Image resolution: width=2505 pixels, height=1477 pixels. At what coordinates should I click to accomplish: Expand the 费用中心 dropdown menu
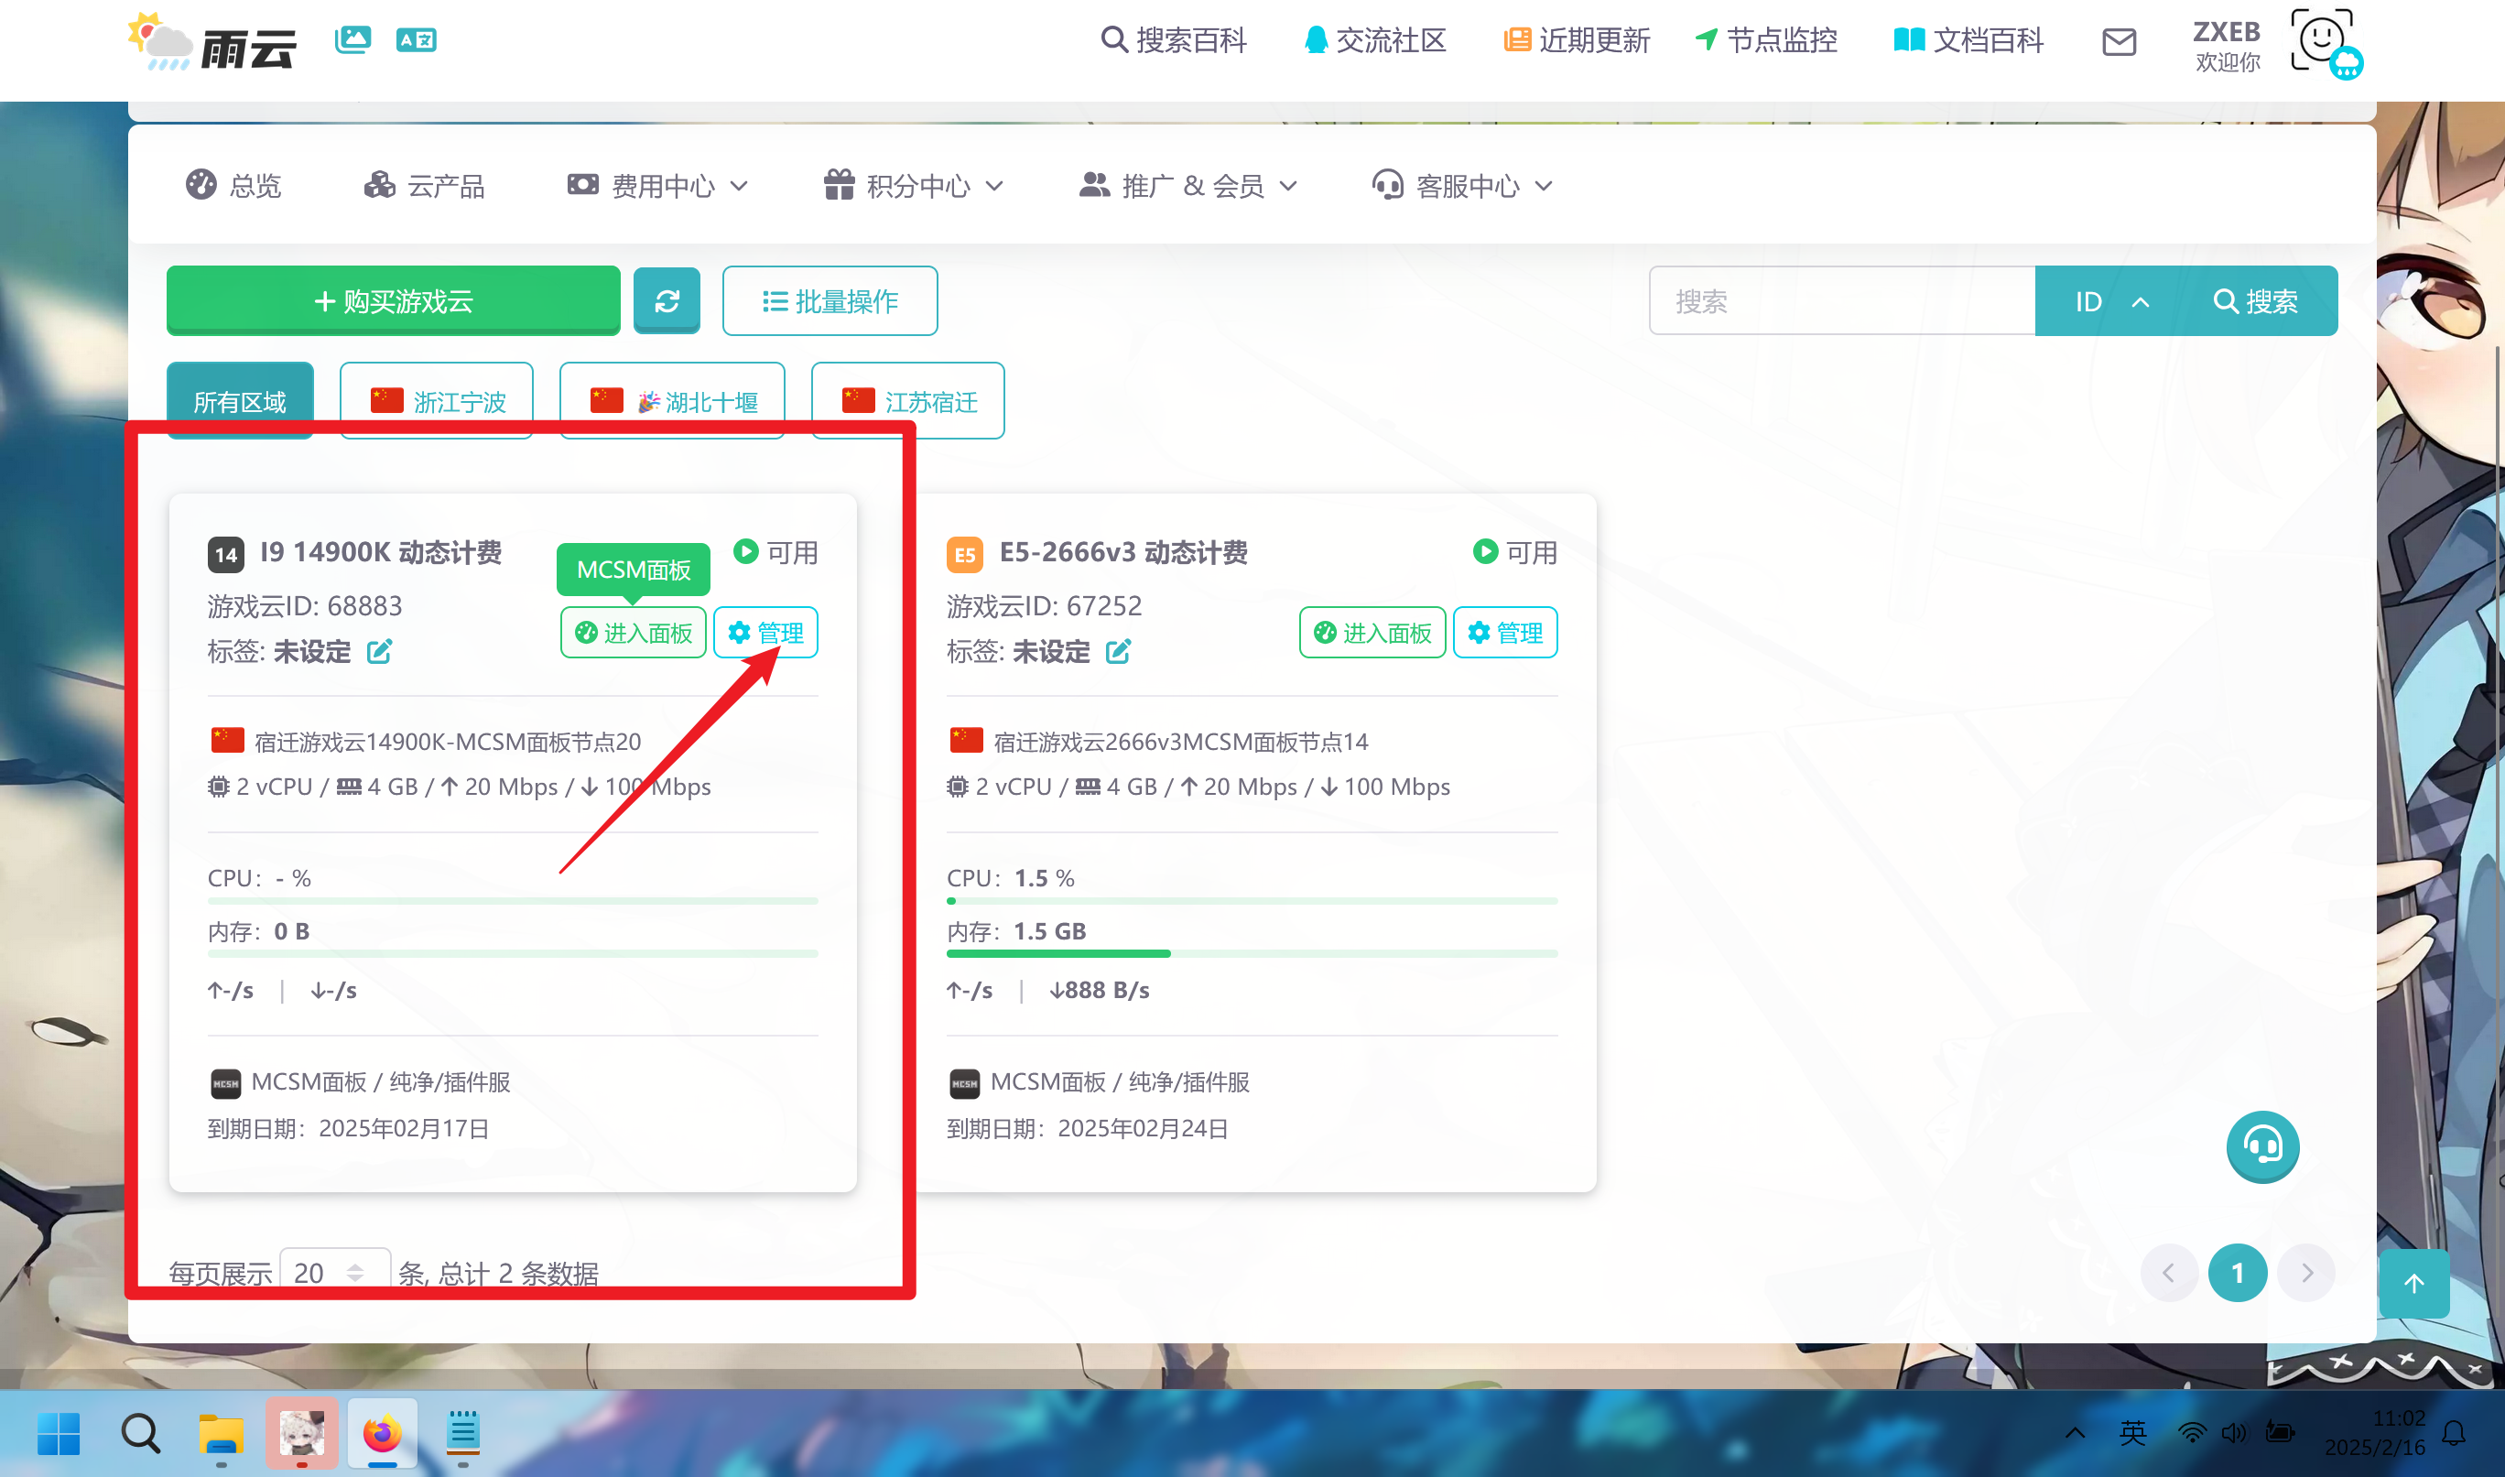coord(657,185)
